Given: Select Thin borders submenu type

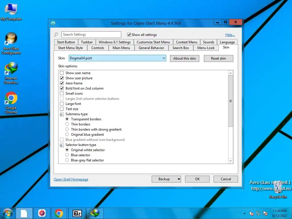Looking at the screenshot, I should click(67, 124).
